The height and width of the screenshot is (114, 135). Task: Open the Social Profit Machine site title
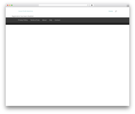coord(26,11)
